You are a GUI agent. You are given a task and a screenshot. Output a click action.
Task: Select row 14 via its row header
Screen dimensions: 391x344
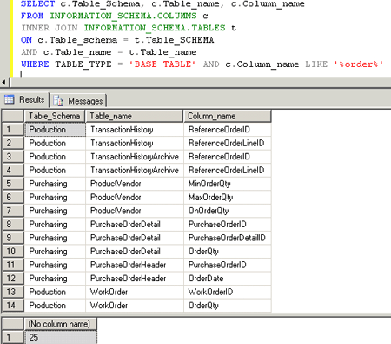[13, 305]
